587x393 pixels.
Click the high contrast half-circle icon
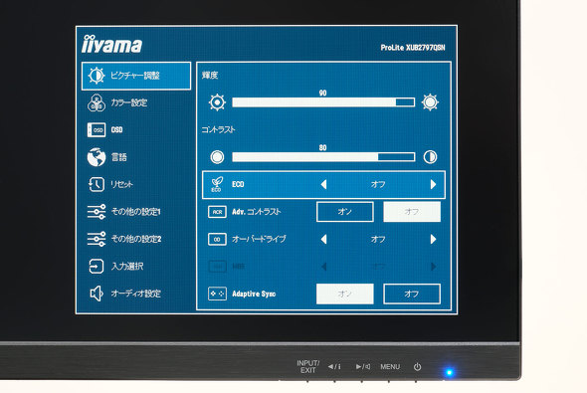tap(430, 157)
